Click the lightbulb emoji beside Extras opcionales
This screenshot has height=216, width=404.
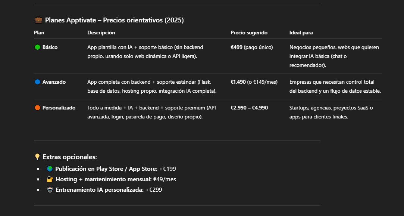tap(37, 157)
